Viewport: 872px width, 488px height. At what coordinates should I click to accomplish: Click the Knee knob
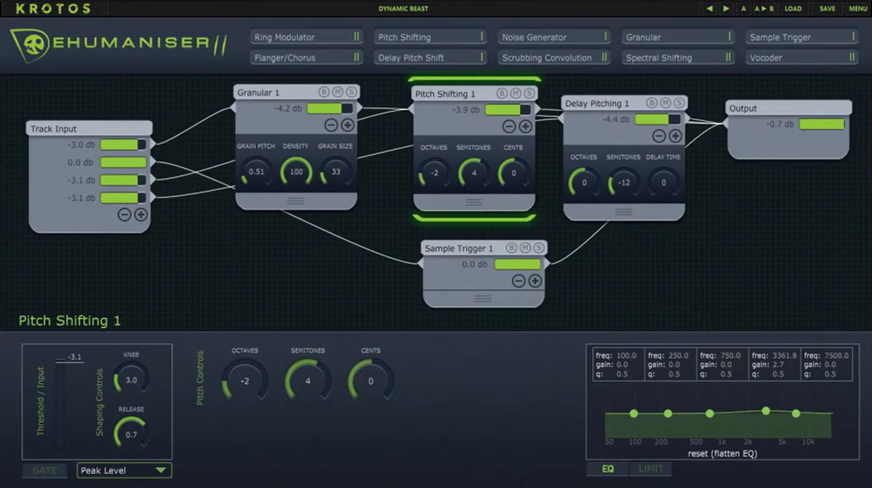coord(131,379)
